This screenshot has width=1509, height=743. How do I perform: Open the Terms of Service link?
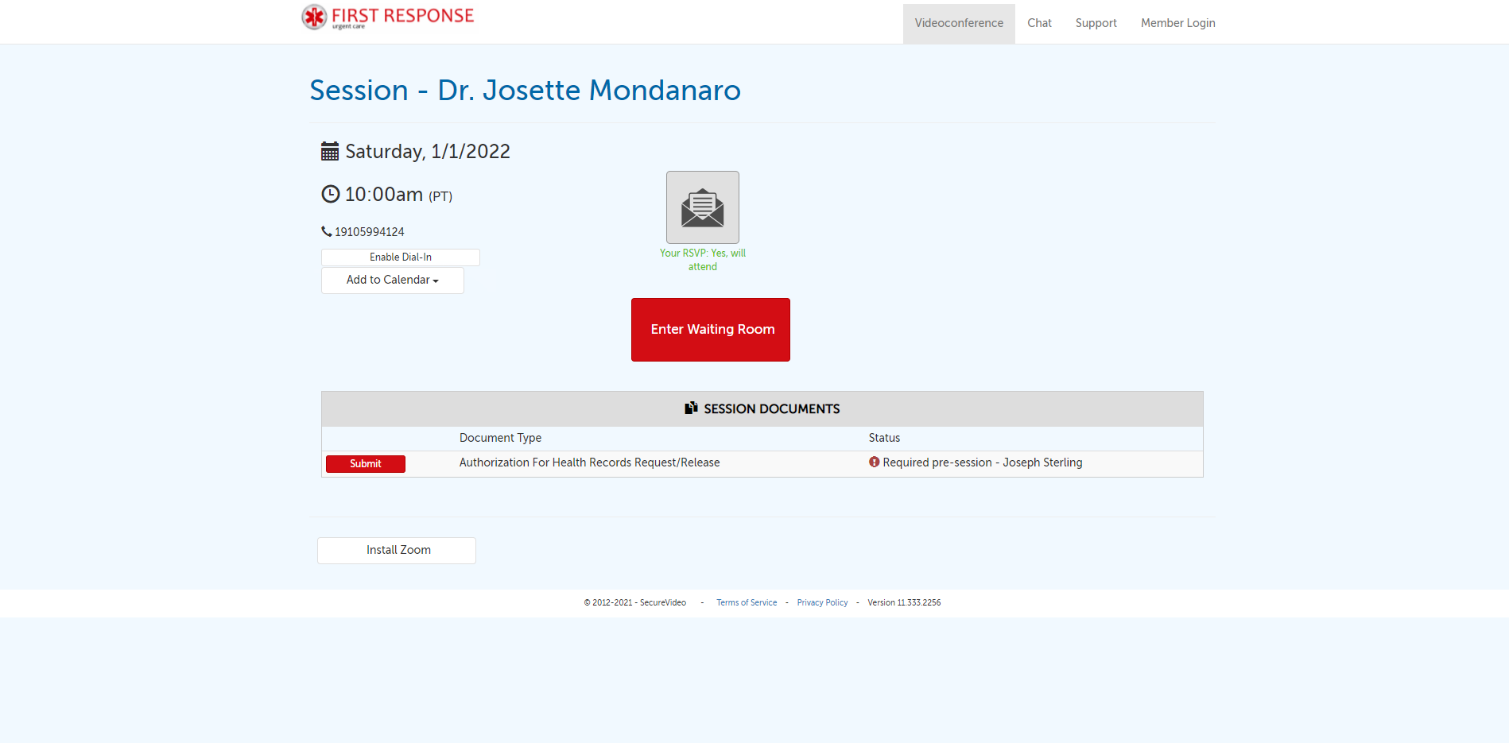746,602
